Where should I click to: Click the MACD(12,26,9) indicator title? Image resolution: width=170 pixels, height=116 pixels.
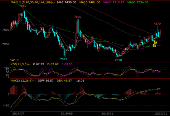click(x=22, y=81)
